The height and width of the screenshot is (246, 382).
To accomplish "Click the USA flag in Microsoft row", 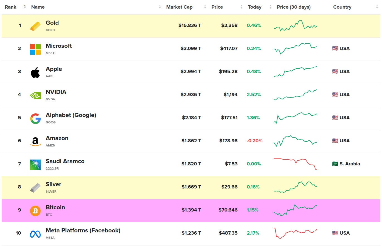I will pyautogui.click(x=335, y=48).
